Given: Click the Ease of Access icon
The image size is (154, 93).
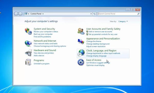Looking at the screenshot, I should point(81,62).
